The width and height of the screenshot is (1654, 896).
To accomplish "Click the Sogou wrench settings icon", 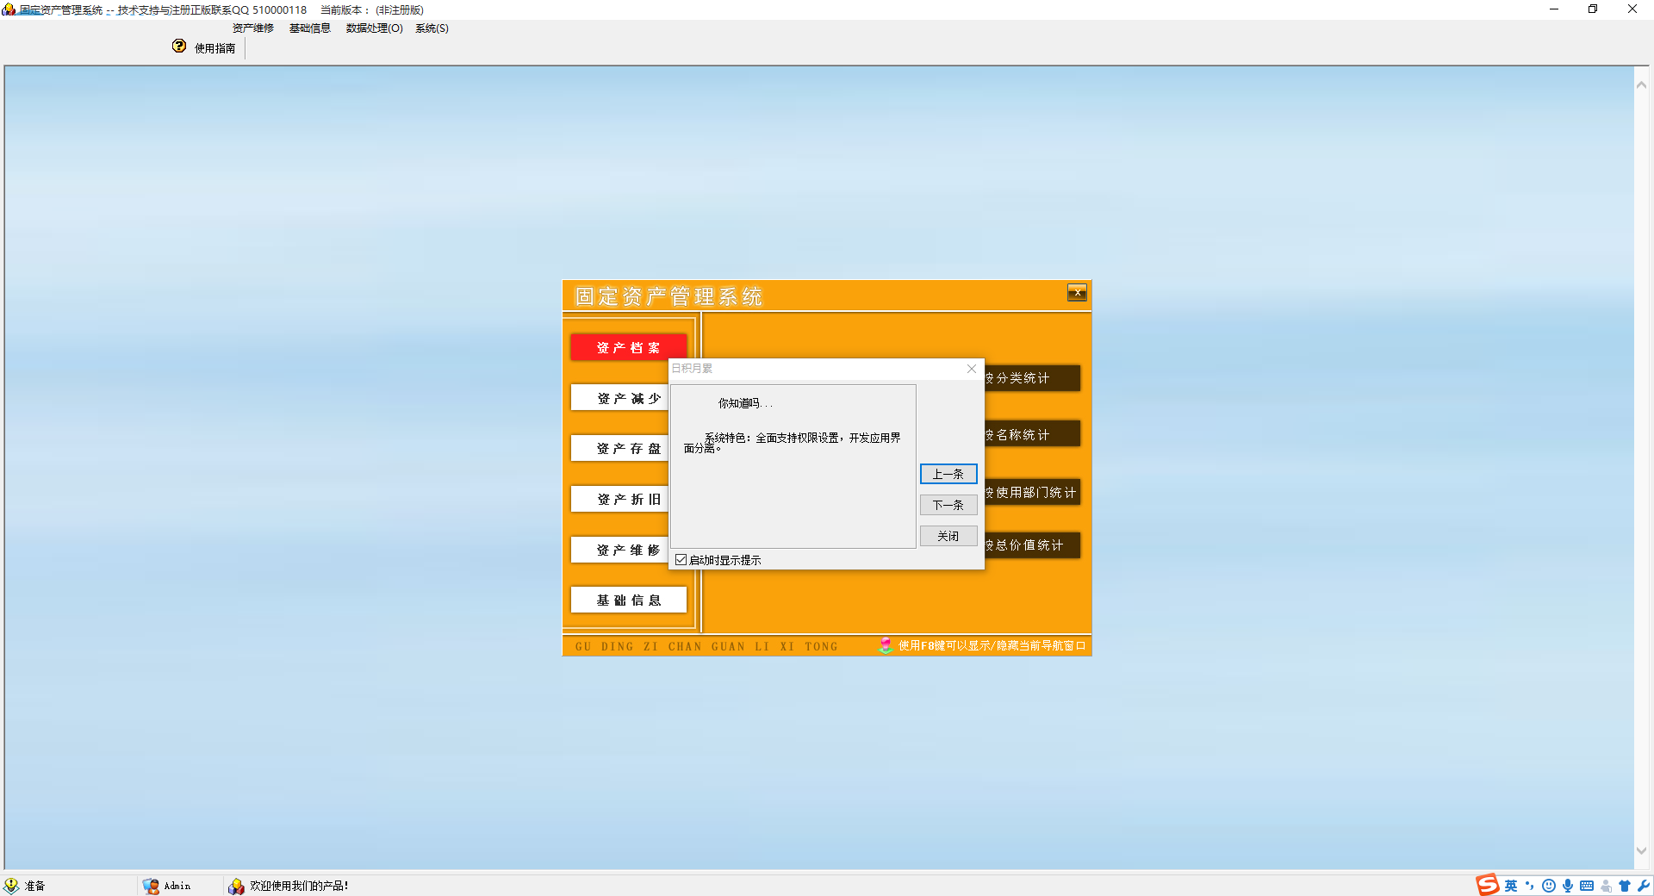I will click(x=1644, y=886).
